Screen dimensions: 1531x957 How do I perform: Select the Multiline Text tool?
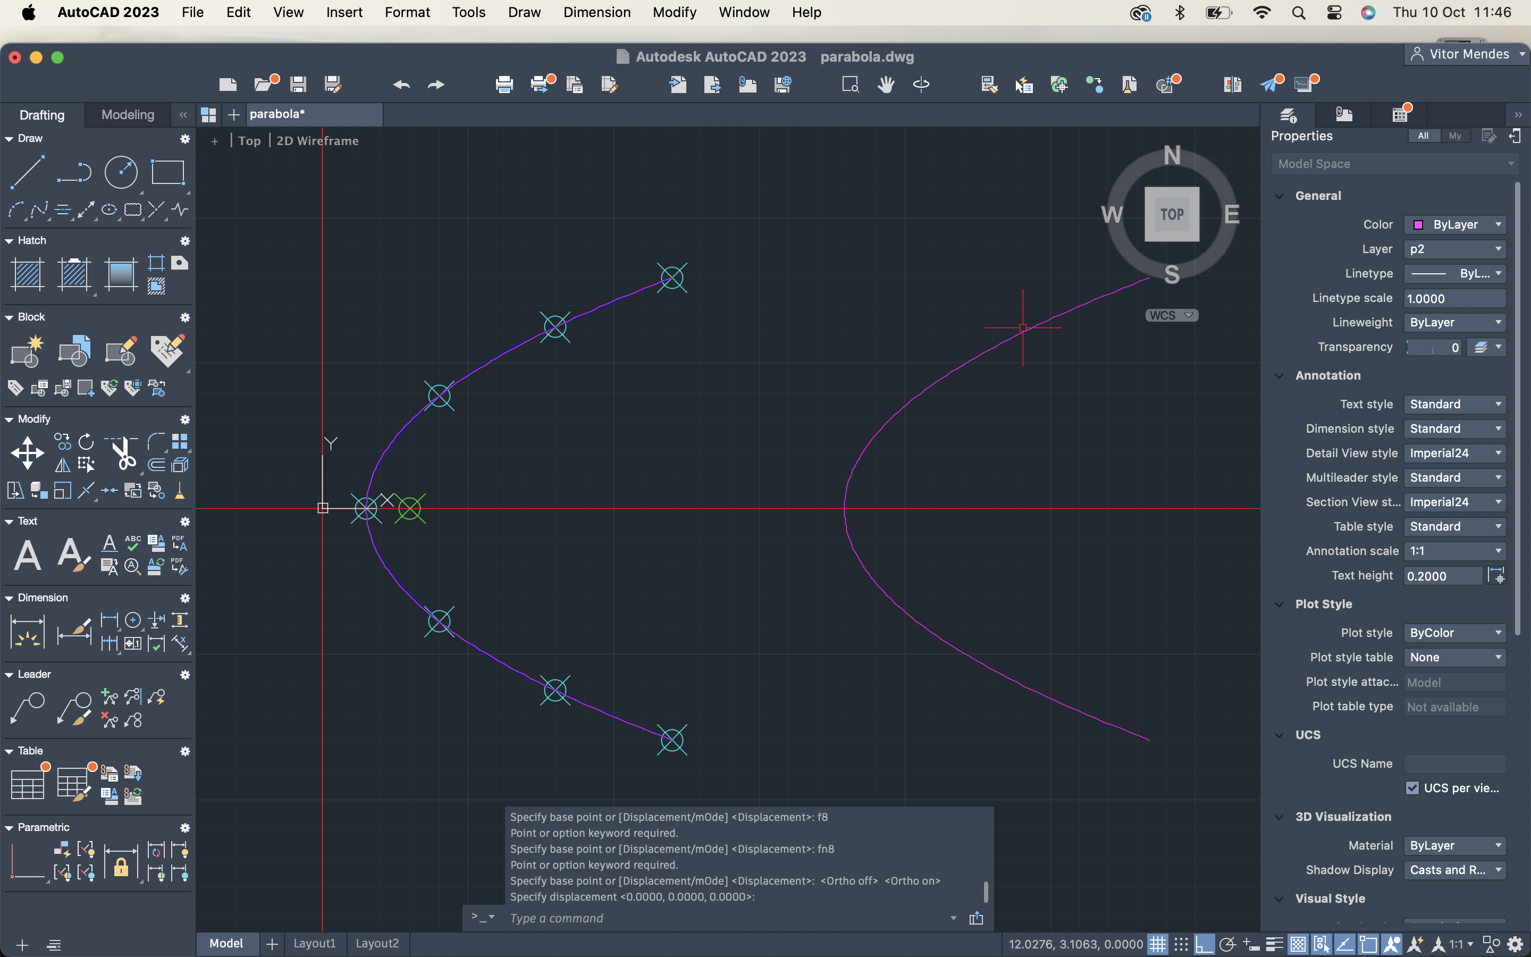(27, 556)
